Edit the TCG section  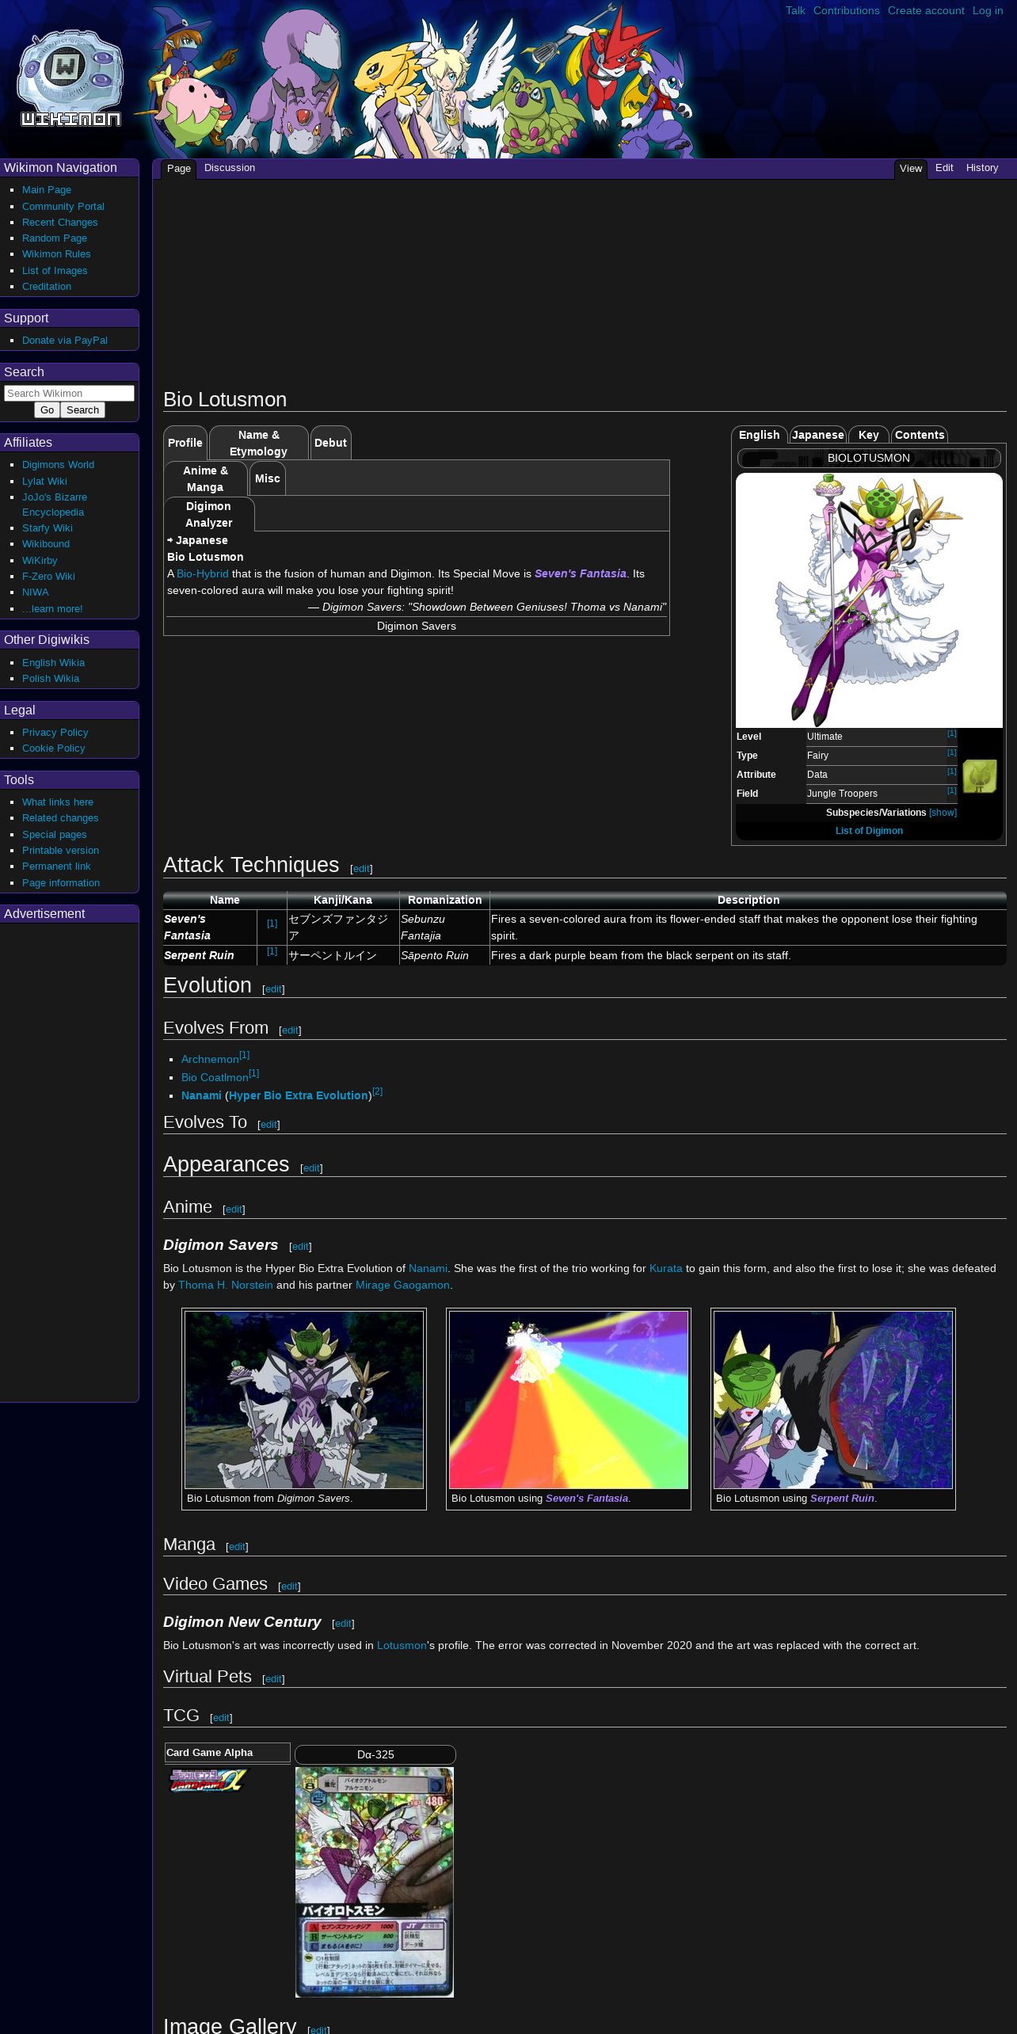coord(221,1718)
